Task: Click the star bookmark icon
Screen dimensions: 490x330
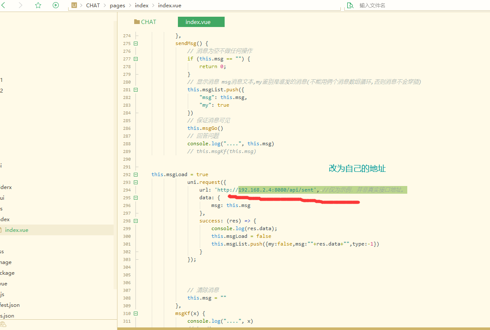Action: (x=38, y=6)
